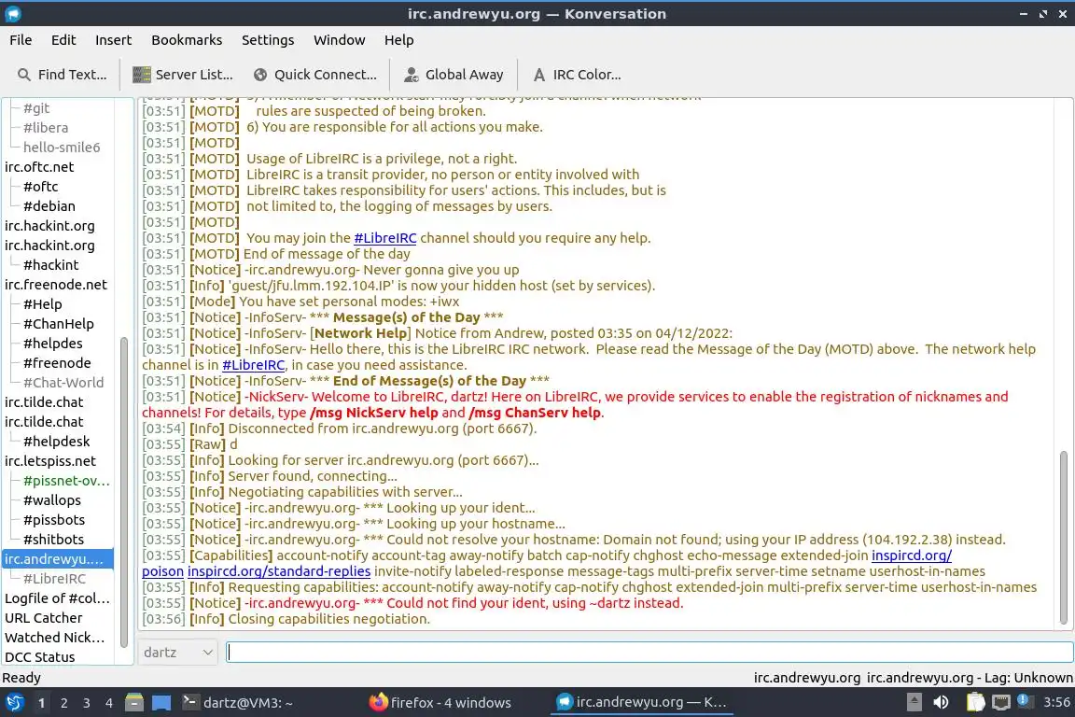Select the irc.freenode.net server entry
The width and height of the screenshot is (1075, 717).
pyautogui.click(x=56, y=284)
